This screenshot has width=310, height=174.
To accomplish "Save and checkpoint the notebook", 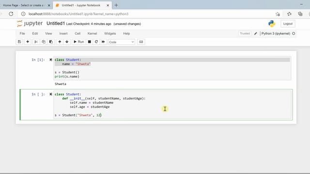I will pyautogui.click(x=19, y=42).
